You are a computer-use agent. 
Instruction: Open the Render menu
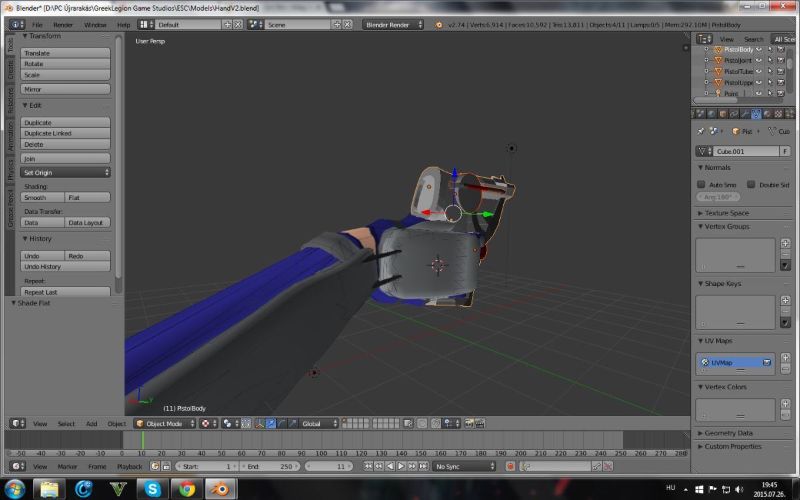point(63,25)
